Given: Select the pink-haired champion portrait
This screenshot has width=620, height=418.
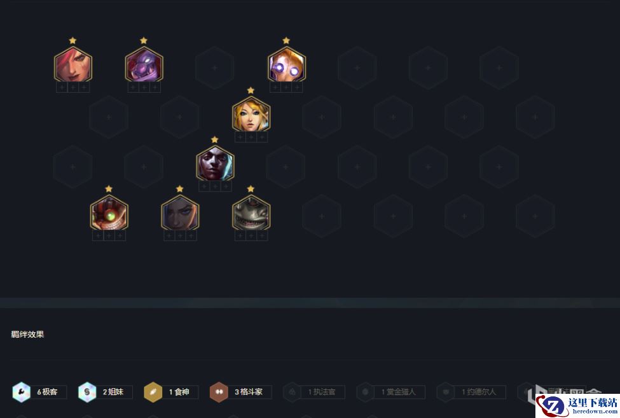Looking at the screenshot, I should tap(73, 64).
